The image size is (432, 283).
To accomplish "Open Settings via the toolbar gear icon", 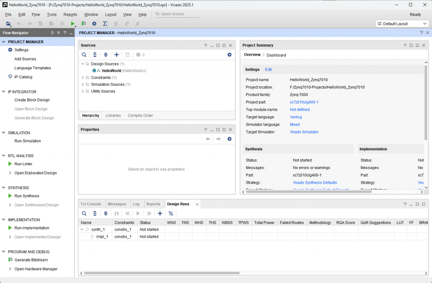I will [94, 24].
